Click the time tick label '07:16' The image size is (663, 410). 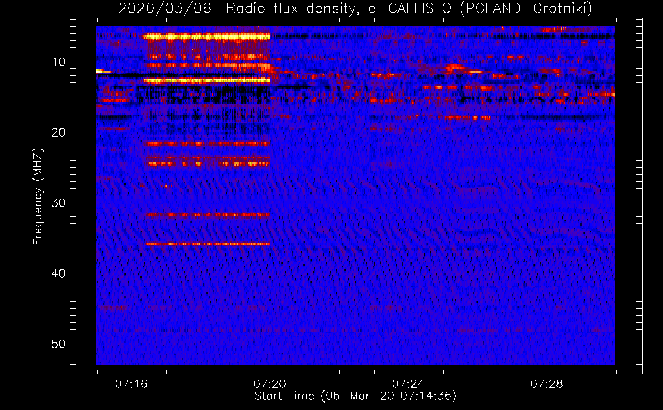click(131, 384)
